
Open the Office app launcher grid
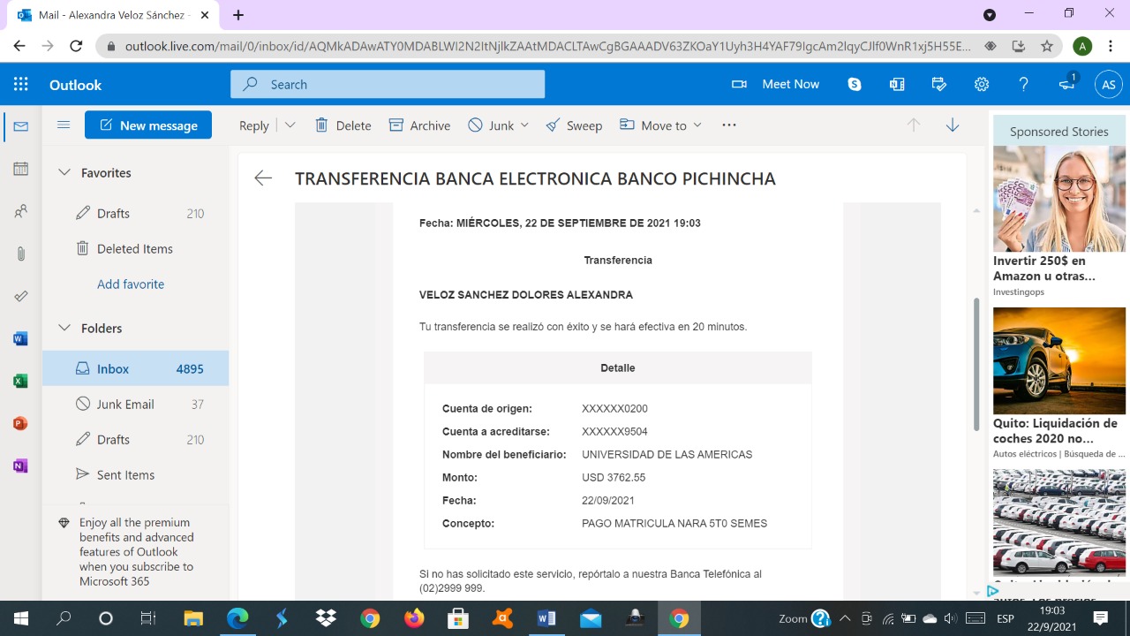(x=21, y=85)
